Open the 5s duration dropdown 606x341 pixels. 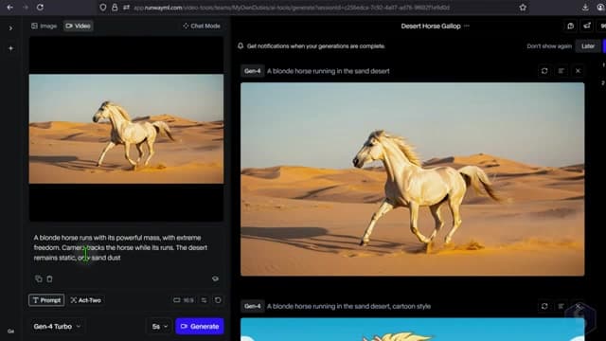(159, 326)
